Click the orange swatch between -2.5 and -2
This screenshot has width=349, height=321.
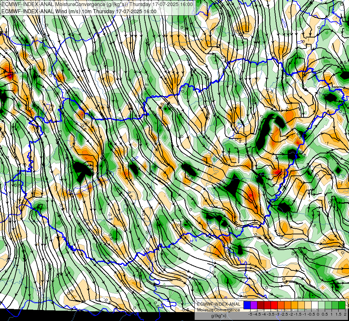pos(288,305)
